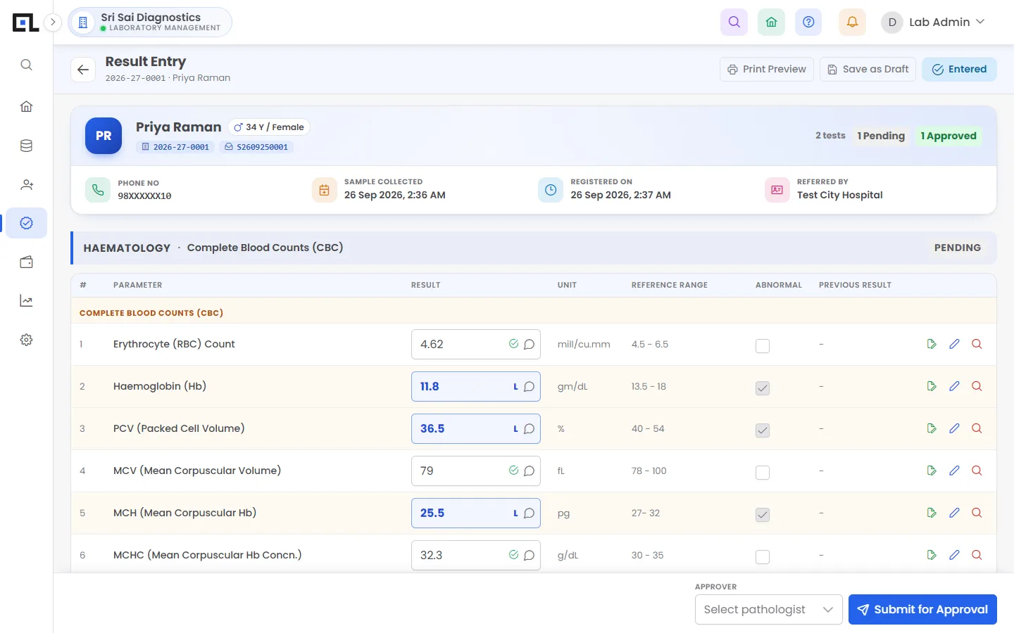Viewport: 1014px width, 633px height.
Task: Toggle abnormal checkbox for MCH row
Action: 763,514
